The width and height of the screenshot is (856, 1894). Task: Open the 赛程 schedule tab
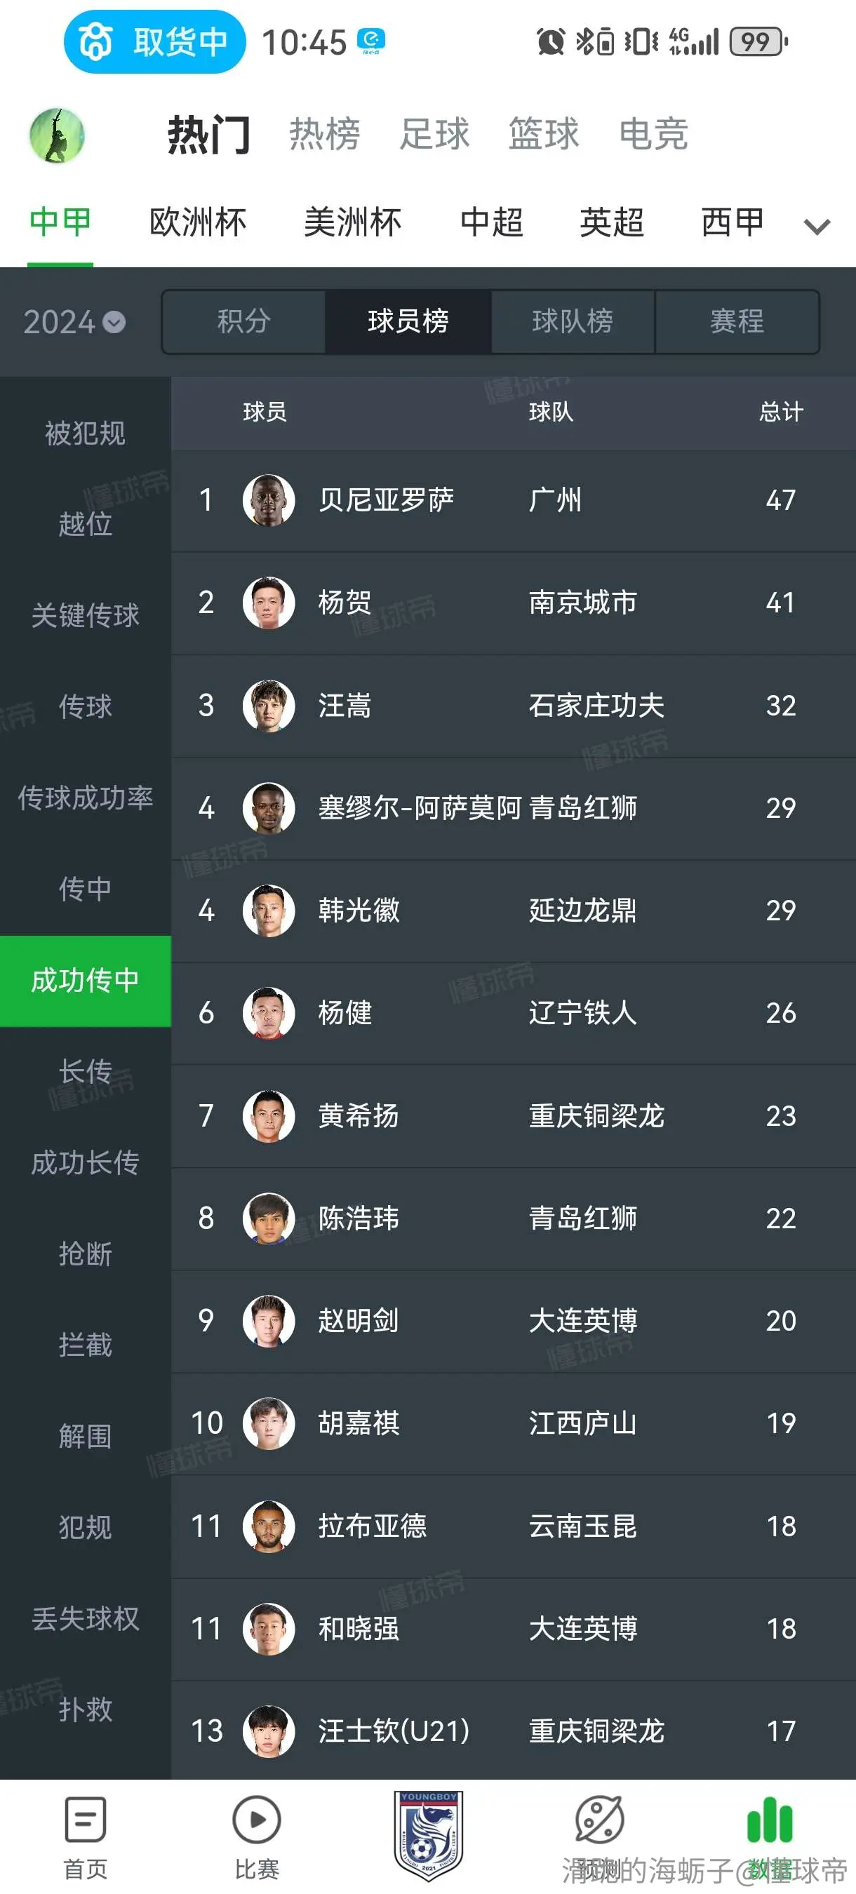tap(737, 321)
